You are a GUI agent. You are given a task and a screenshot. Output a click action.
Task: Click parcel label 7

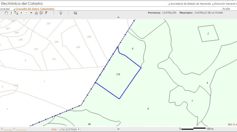[x=192, y=101]
